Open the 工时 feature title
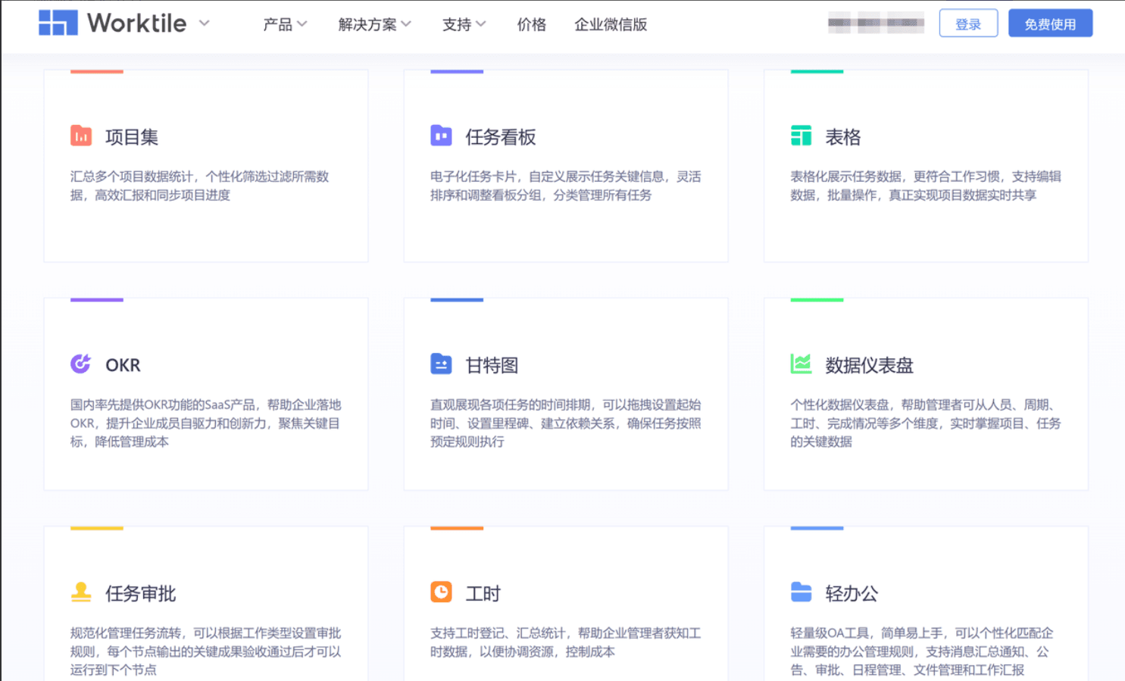1125x681 pixels. tap(483, 594)
